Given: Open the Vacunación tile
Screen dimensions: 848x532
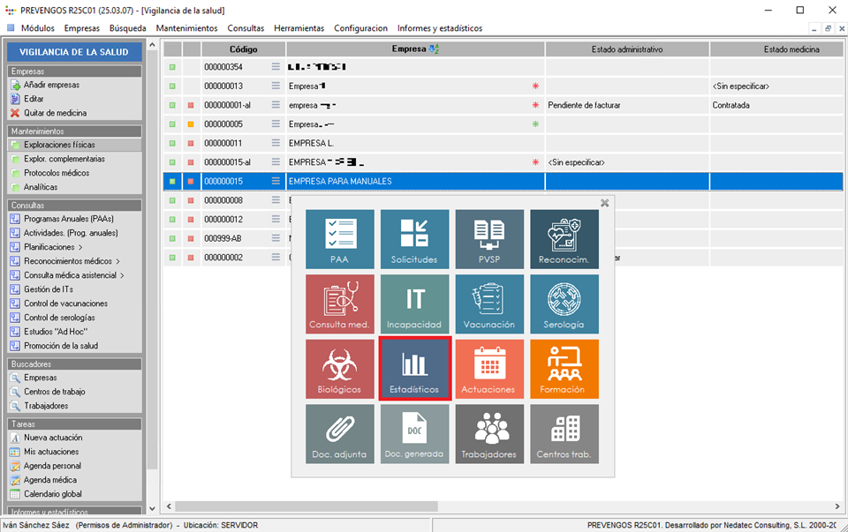Looking at the screenshot, I should tap(488, 303).
